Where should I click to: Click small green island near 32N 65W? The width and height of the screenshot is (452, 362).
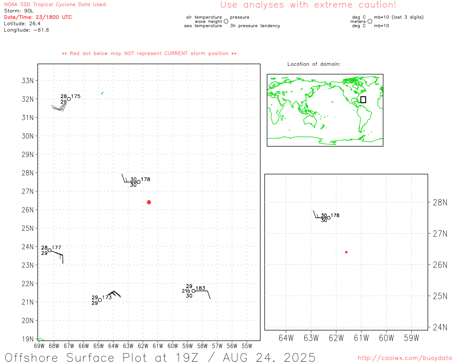click(x=102, y=93)
